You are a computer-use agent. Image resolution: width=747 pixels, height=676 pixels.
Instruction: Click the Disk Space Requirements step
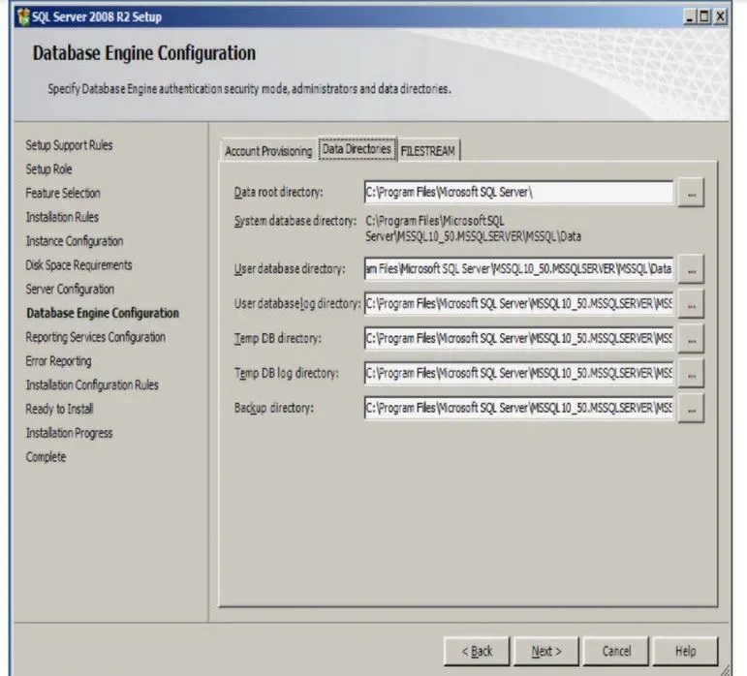pyautogui.click(x=78, y=265)
